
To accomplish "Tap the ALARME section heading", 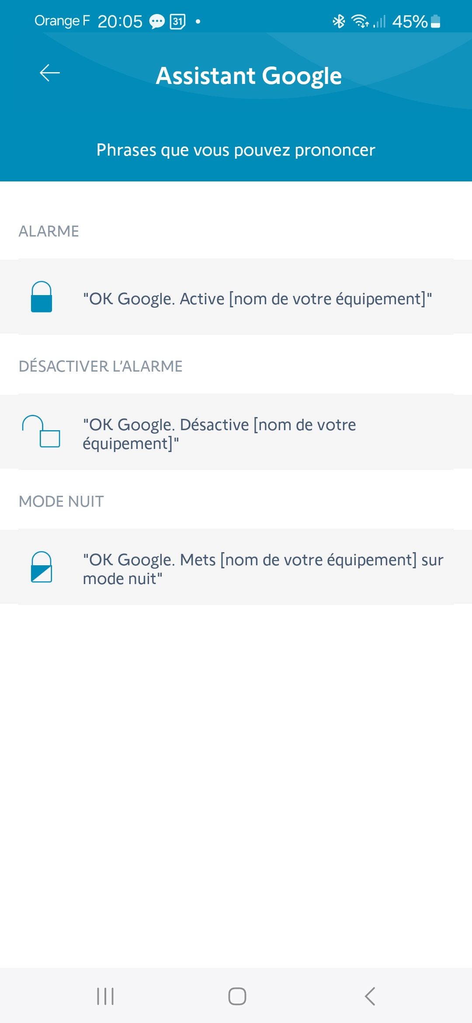I will pyautogui.click(x=49, y=231).
